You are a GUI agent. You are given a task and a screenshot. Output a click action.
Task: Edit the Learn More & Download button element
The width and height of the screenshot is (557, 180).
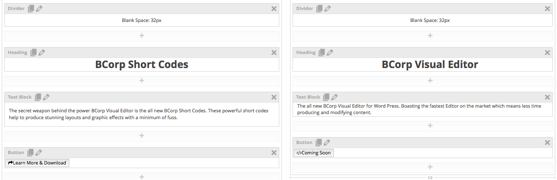point(39,153)
